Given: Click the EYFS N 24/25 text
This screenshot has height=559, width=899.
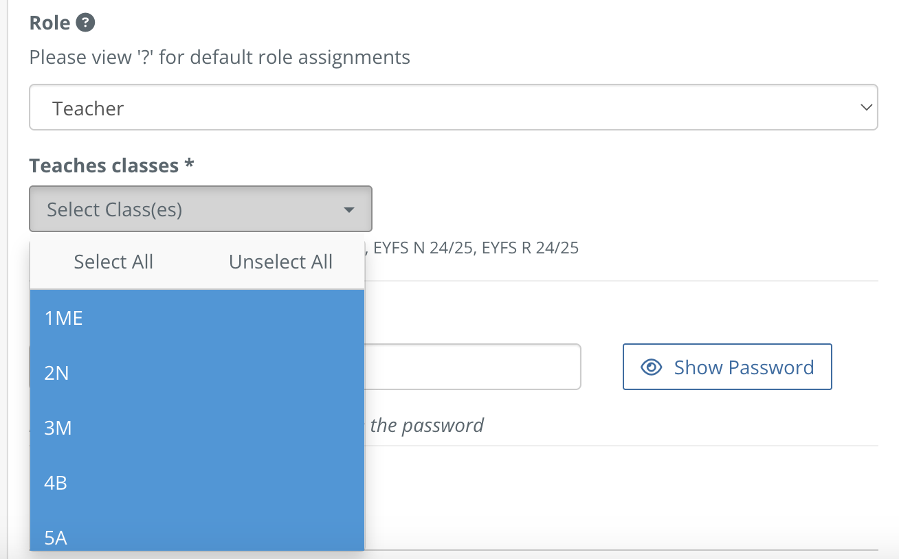Looking at the screenshot, I should tap(423, 248).
